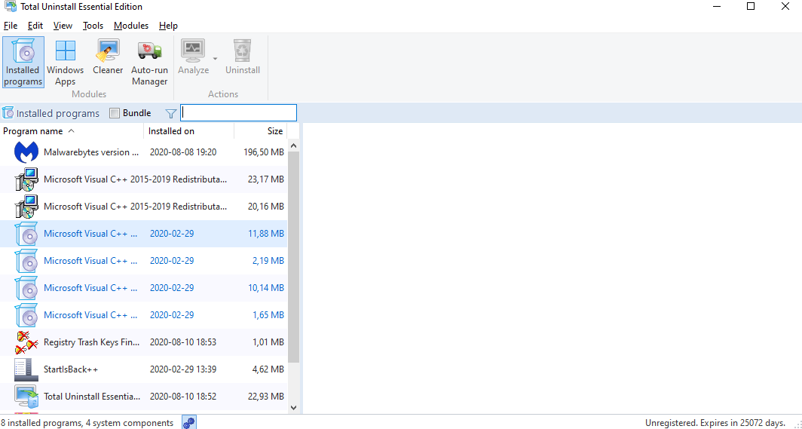The height and width of the screenshot is (429, 802).
Task: Sort by Installed on column
Action: pyautogui.click(x=188, y=131)
